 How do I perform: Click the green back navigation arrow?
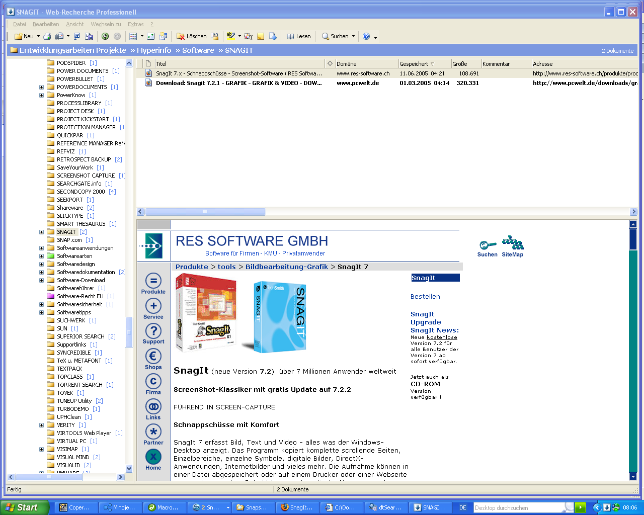[105, 36]
